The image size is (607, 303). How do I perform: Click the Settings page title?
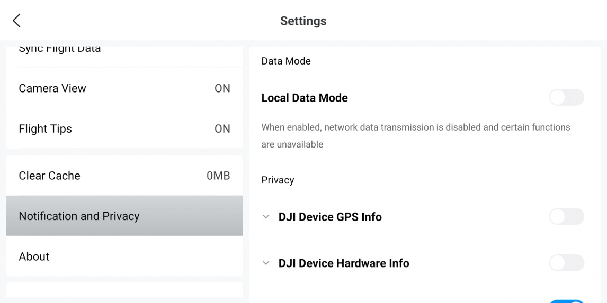coord(303,21)
